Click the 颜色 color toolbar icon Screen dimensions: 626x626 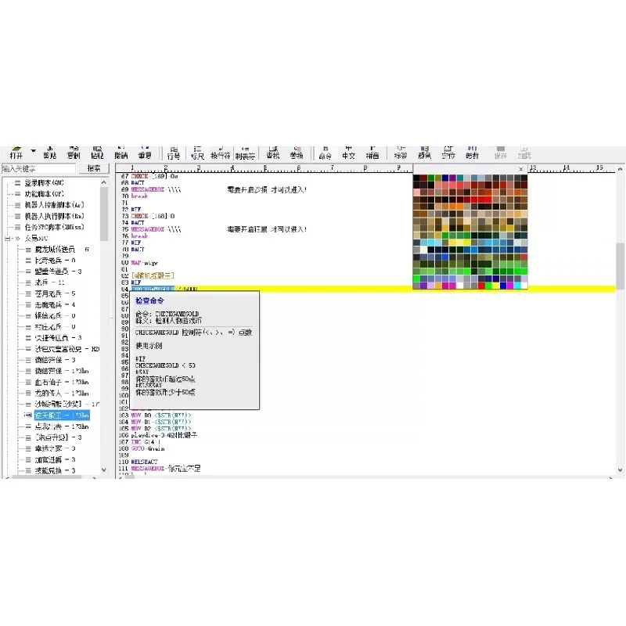pyautogui.click(x=424, y=153)
